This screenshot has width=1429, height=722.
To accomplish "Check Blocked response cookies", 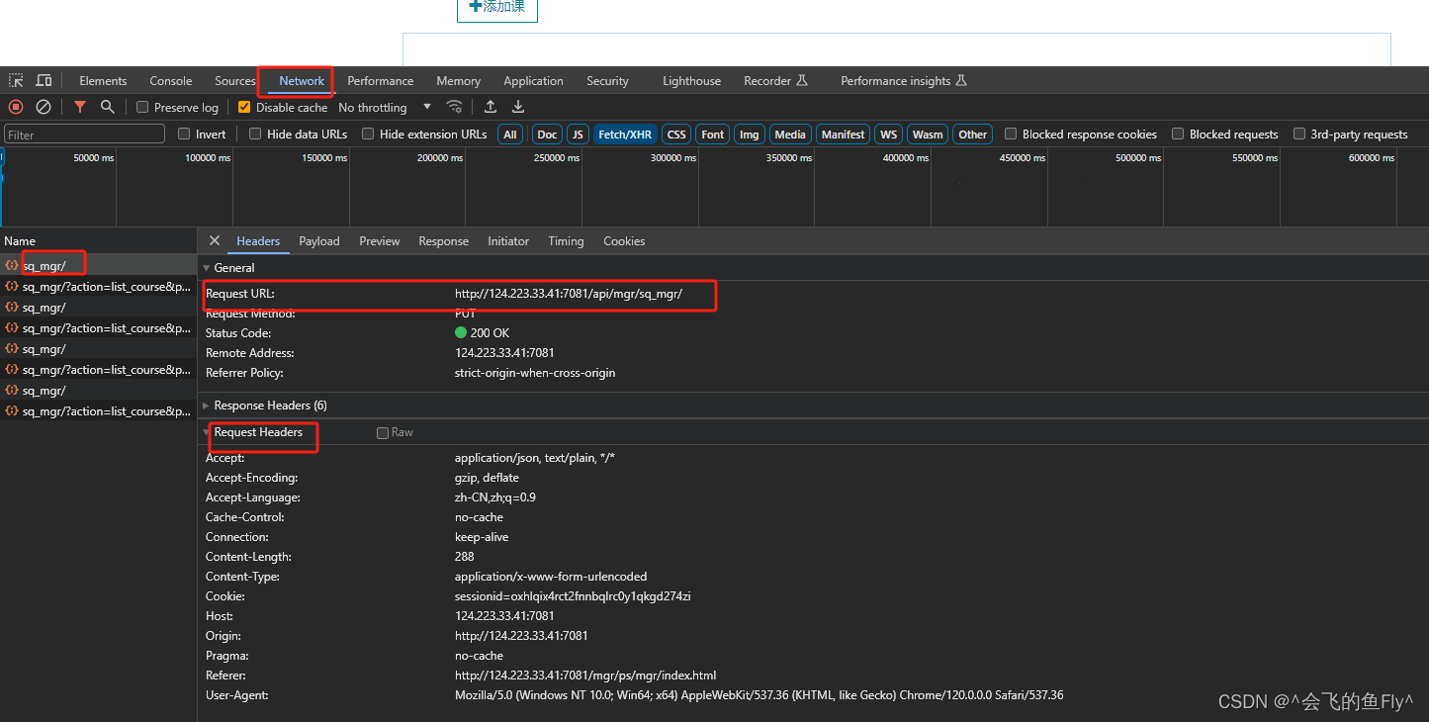I will (1011, 134).
